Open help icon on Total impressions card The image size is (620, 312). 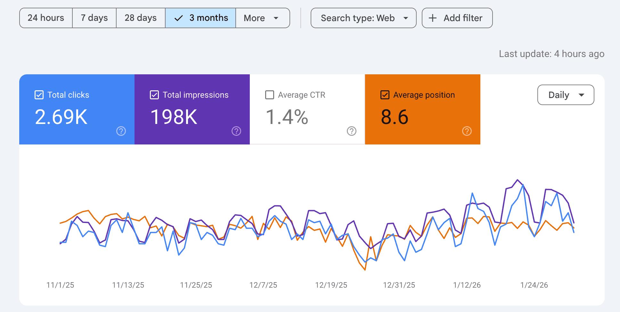(x=236, y=131)
